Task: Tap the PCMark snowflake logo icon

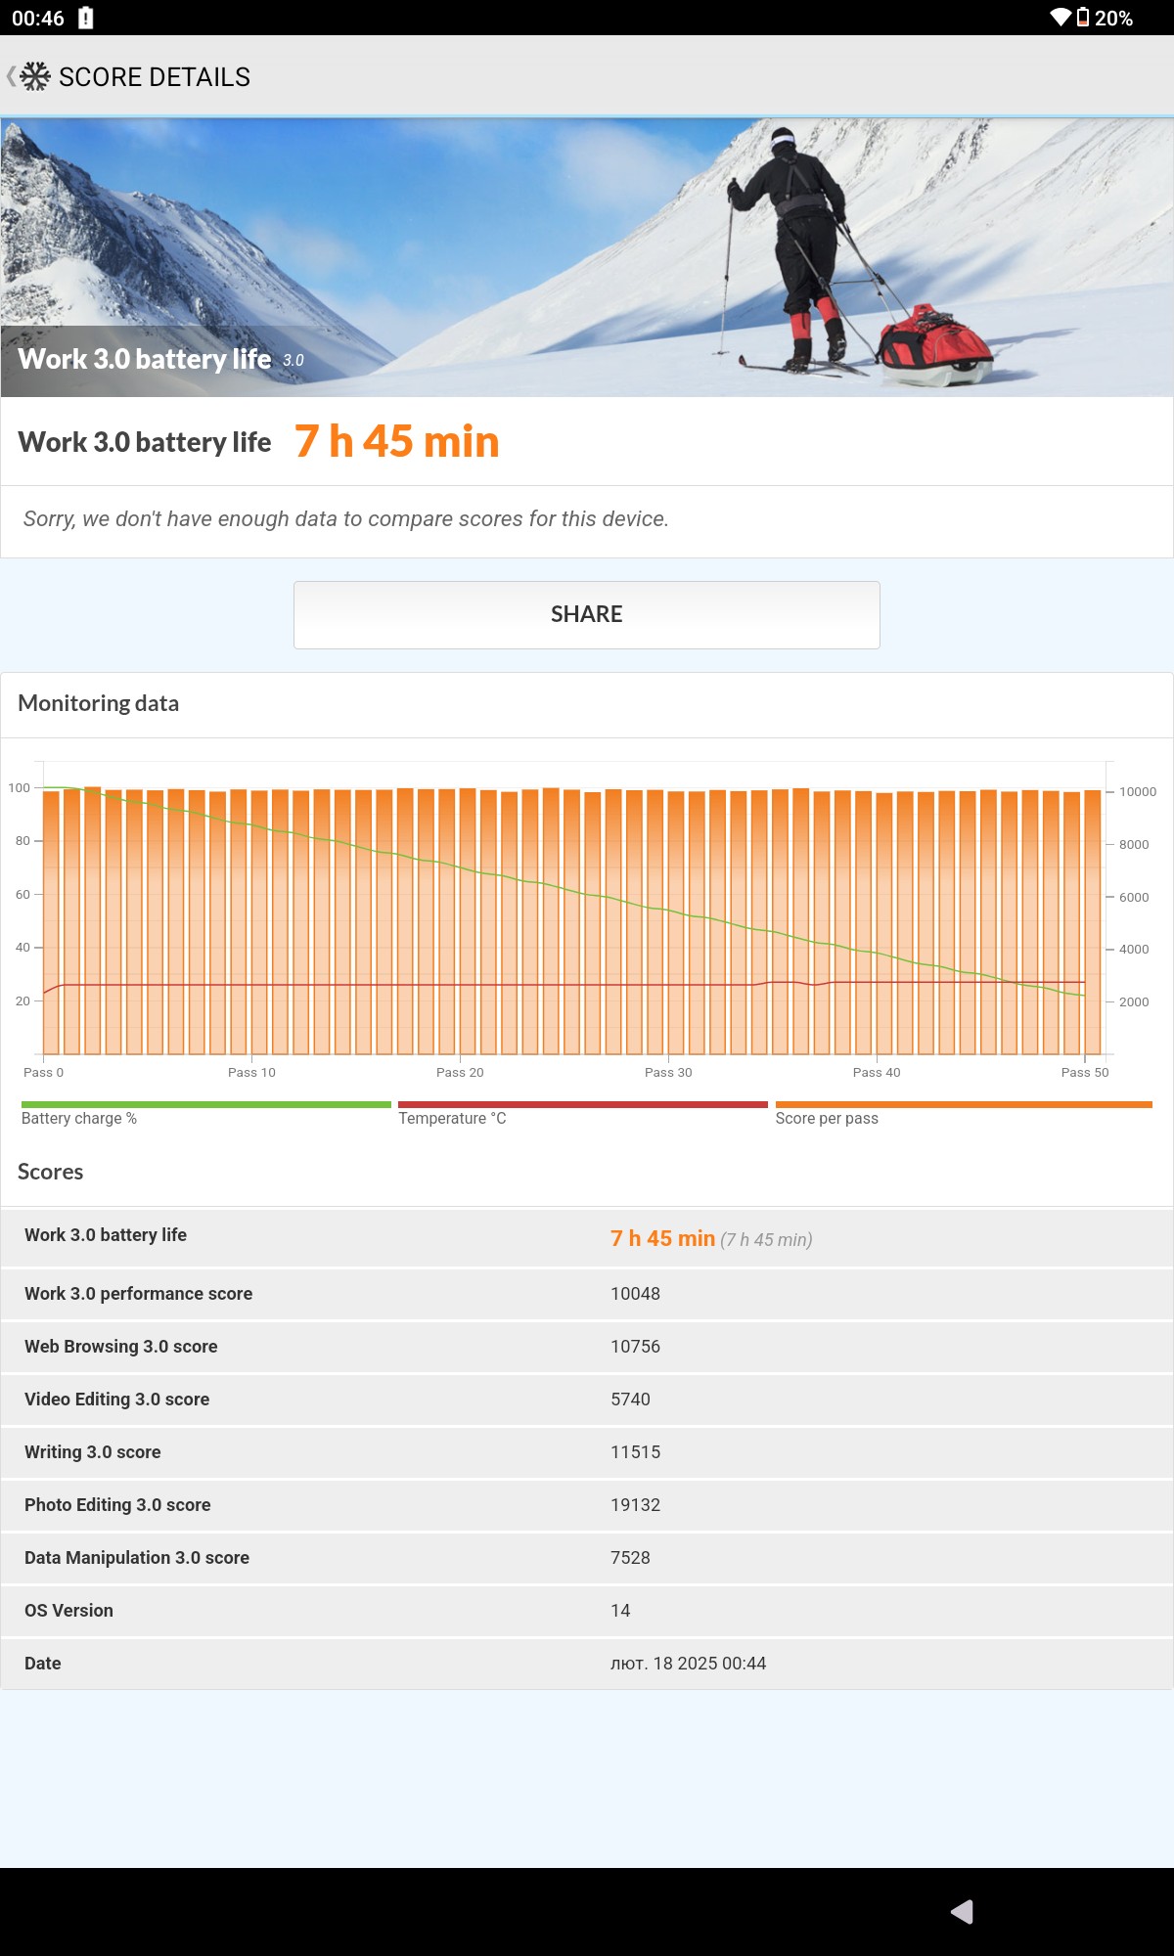Action: pos(35,76)
